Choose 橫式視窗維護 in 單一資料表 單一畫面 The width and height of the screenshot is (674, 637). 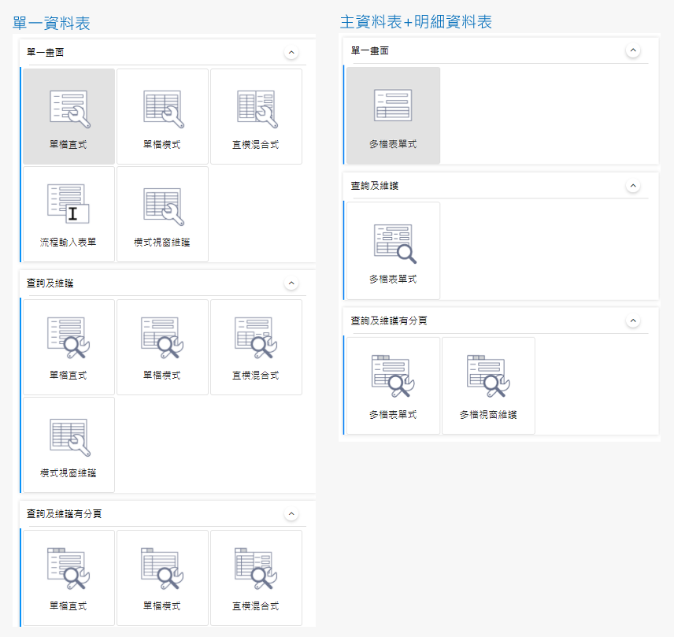[162, 214]
